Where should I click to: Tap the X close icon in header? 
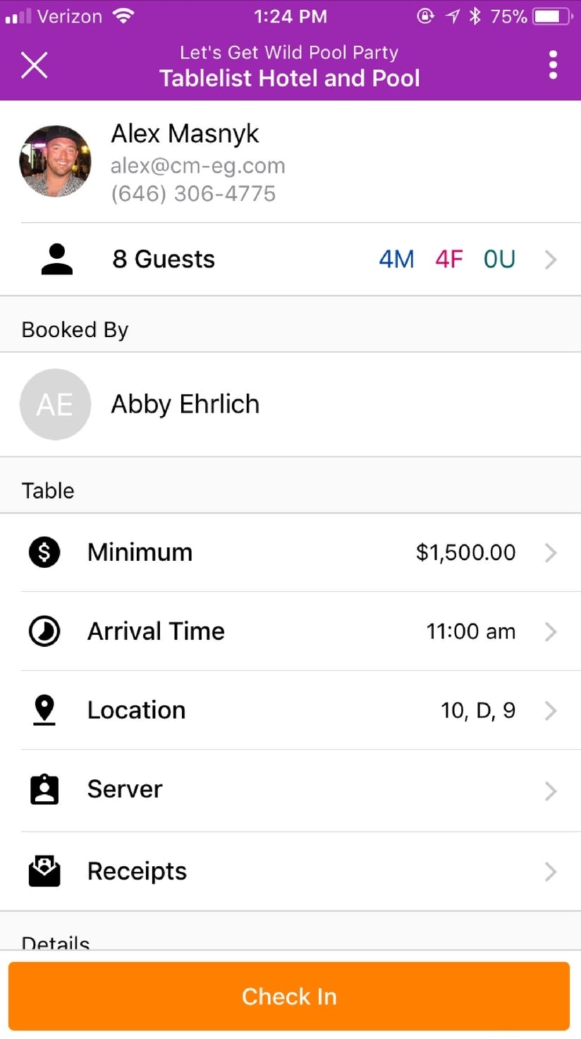click(34, 66)
